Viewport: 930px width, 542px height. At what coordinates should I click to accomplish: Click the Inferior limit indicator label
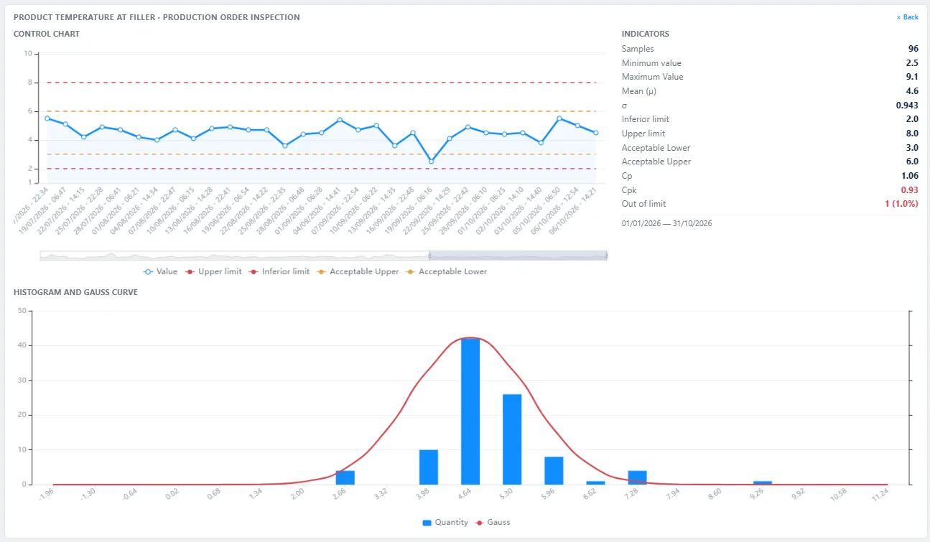645,119
